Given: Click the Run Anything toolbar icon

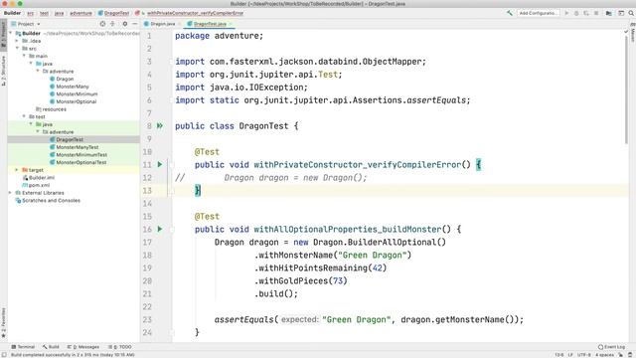Looking at the screenshot, I should click(621, 13).
